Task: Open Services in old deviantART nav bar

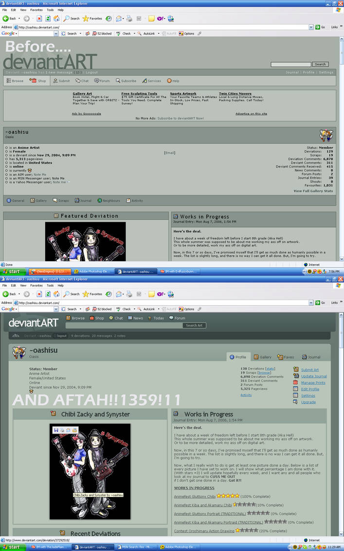Action: click(152, 81)
